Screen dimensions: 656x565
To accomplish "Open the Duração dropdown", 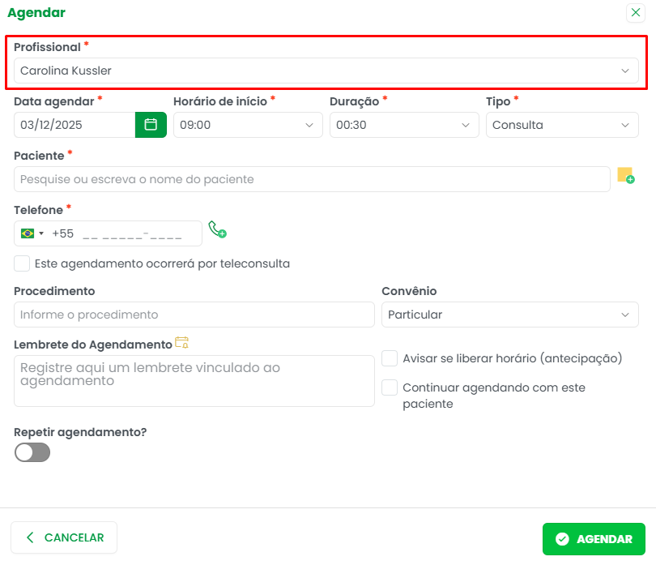I will 403,125.
